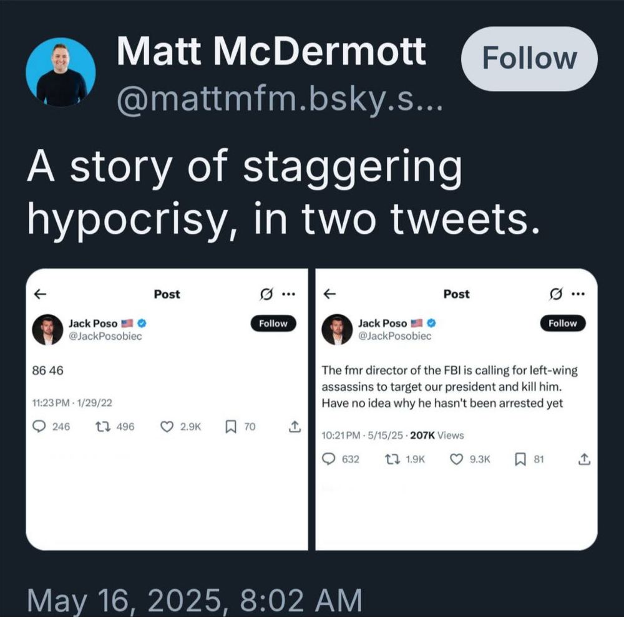
Task: Reply to the FBI director tweet
Action: 329,459
